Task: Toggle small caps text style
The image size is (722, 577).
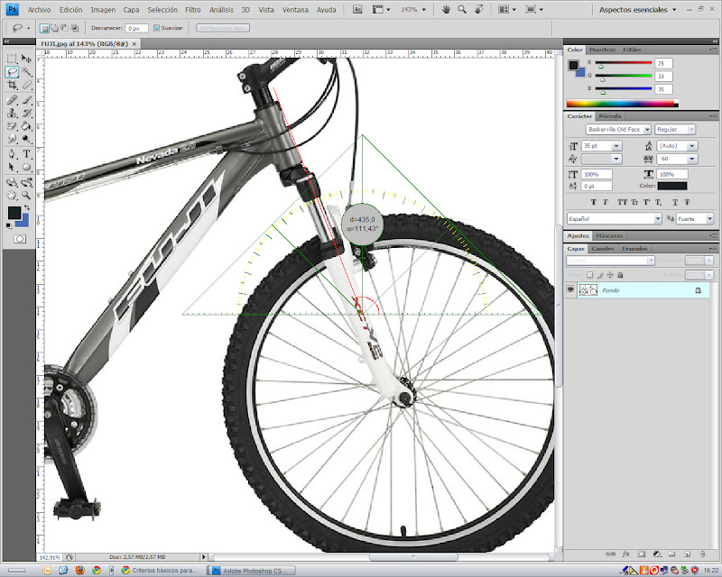Action: 634,202
